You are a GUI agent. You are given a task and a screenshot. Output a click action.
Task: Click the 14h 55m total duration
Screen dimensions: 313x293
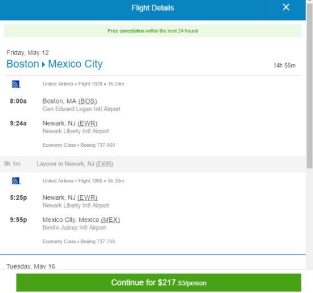click(x=285, y=65)
